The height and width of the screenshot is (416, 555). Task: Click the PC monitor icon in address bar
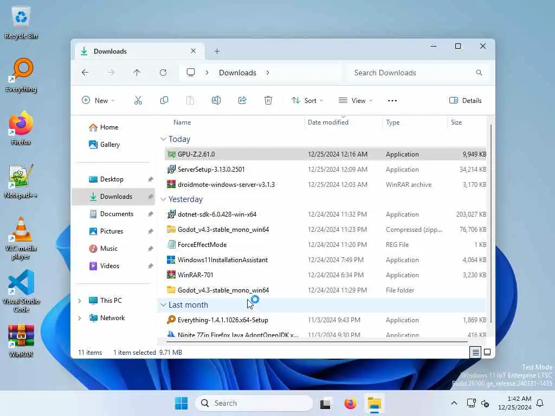191,73
